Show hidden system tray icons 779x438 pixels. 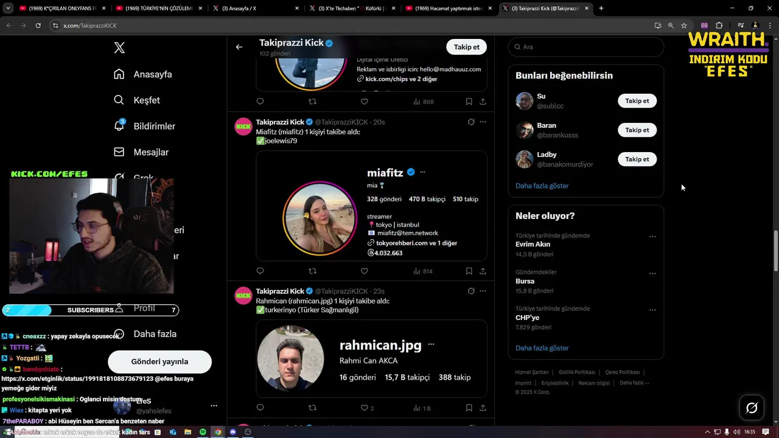tap(707, 432)
